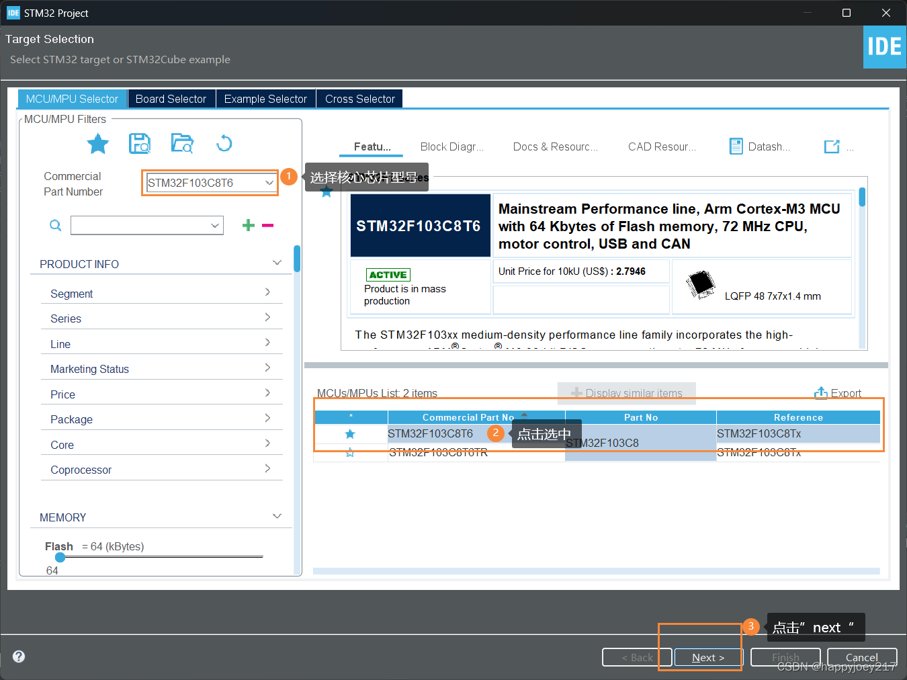Click the Finish button
Screen dimensions: 907x680
pos(785,658)
